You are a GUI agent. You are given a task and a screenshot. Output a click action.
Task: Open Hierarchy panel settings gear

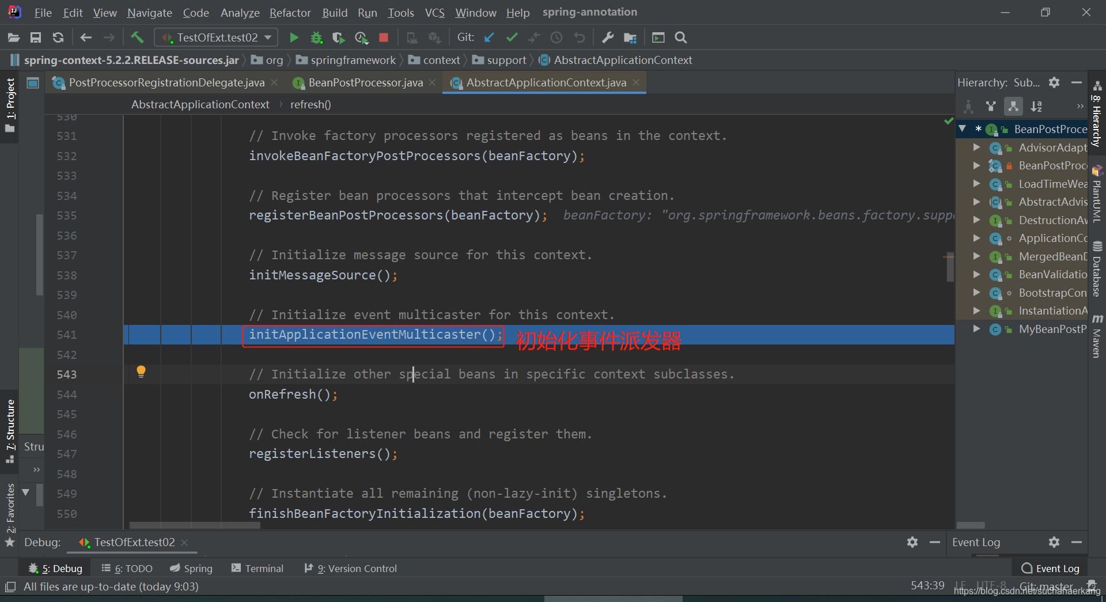[x=1054, y=82]
